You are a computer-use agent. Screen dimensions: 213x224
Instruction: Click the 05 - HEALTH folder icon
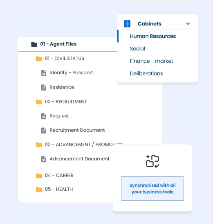39,190
